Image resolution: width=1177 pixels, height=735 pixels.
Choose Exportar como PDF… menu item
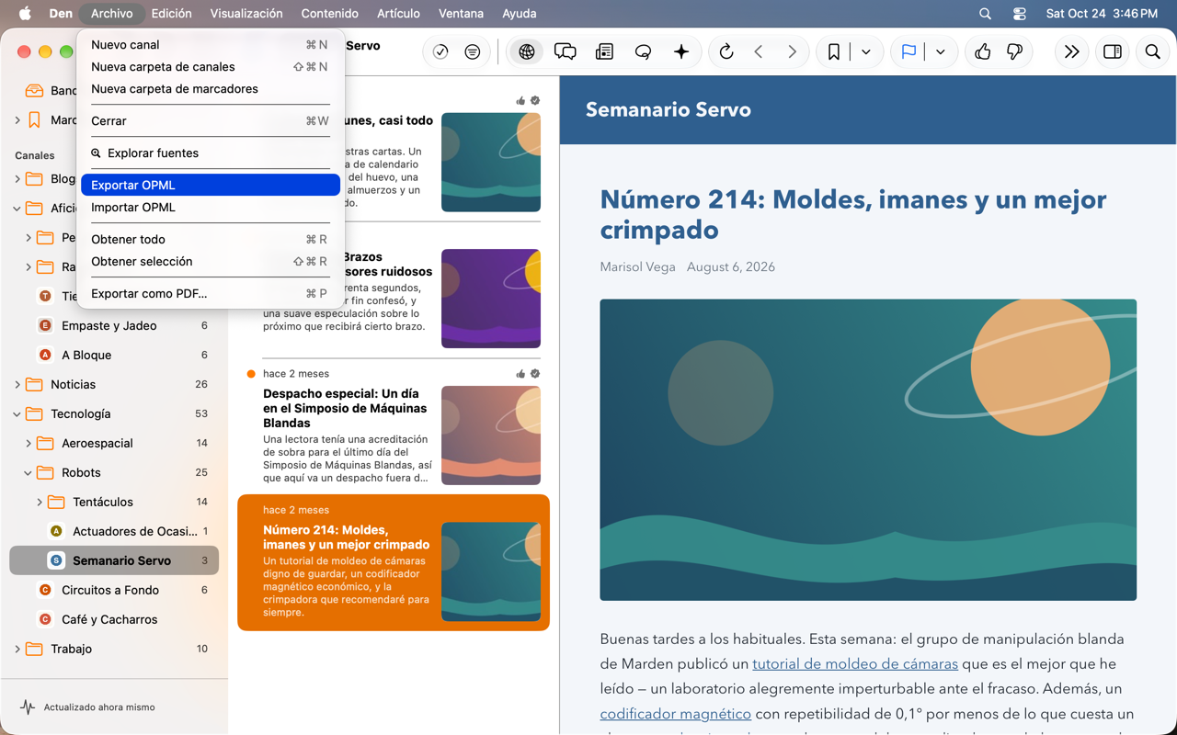coord(211,294)
